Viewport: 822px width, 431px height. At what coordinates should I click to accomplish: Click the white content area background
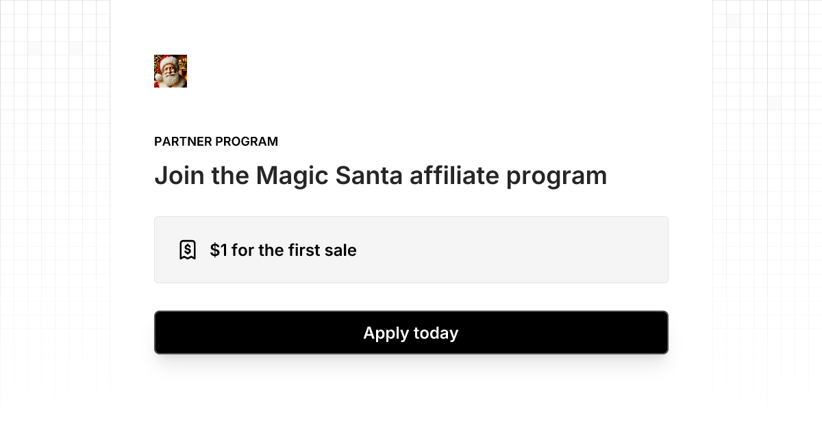(411, 397)
